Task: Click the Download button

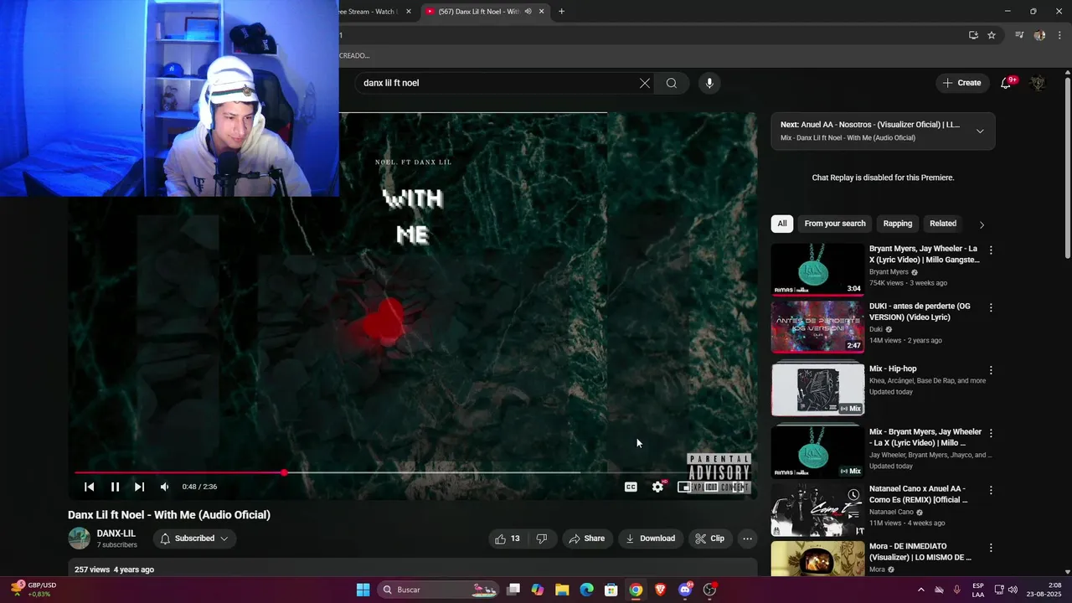Action: point(650,539)
